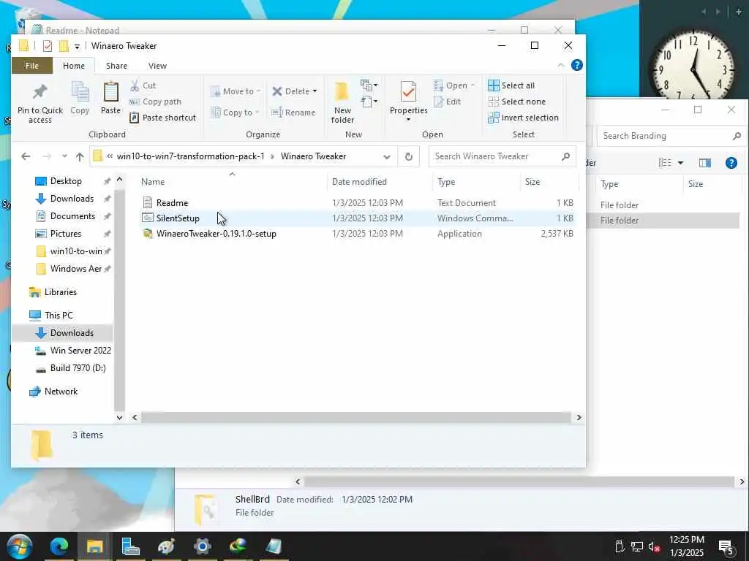Go back with the left arrow
Image resolution: width=749 pixels, height=561 pixels.
click(x=26, y=156)
